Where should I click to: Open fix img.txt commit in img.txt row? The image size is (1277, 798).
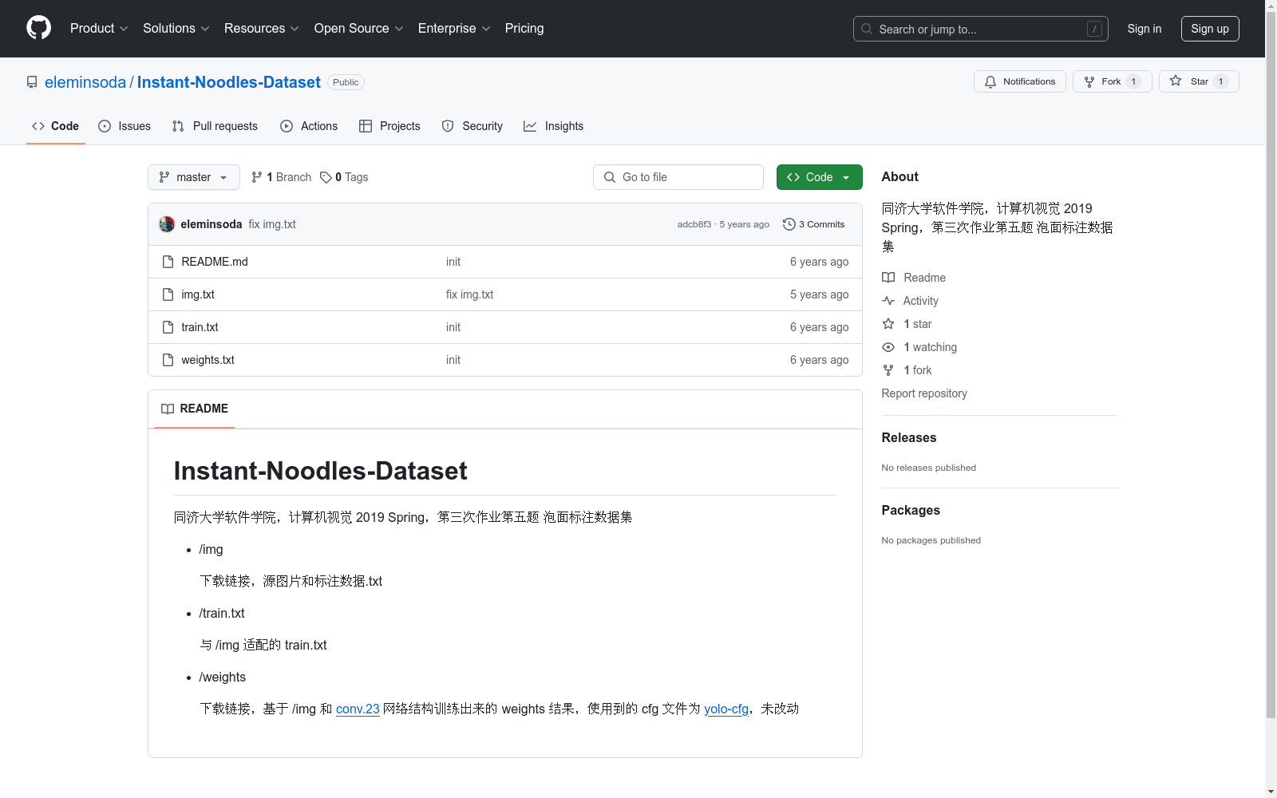pyautogui.click(x=470, y=294)
